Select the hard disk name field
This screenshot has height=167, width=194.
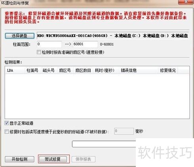point(113,36)
